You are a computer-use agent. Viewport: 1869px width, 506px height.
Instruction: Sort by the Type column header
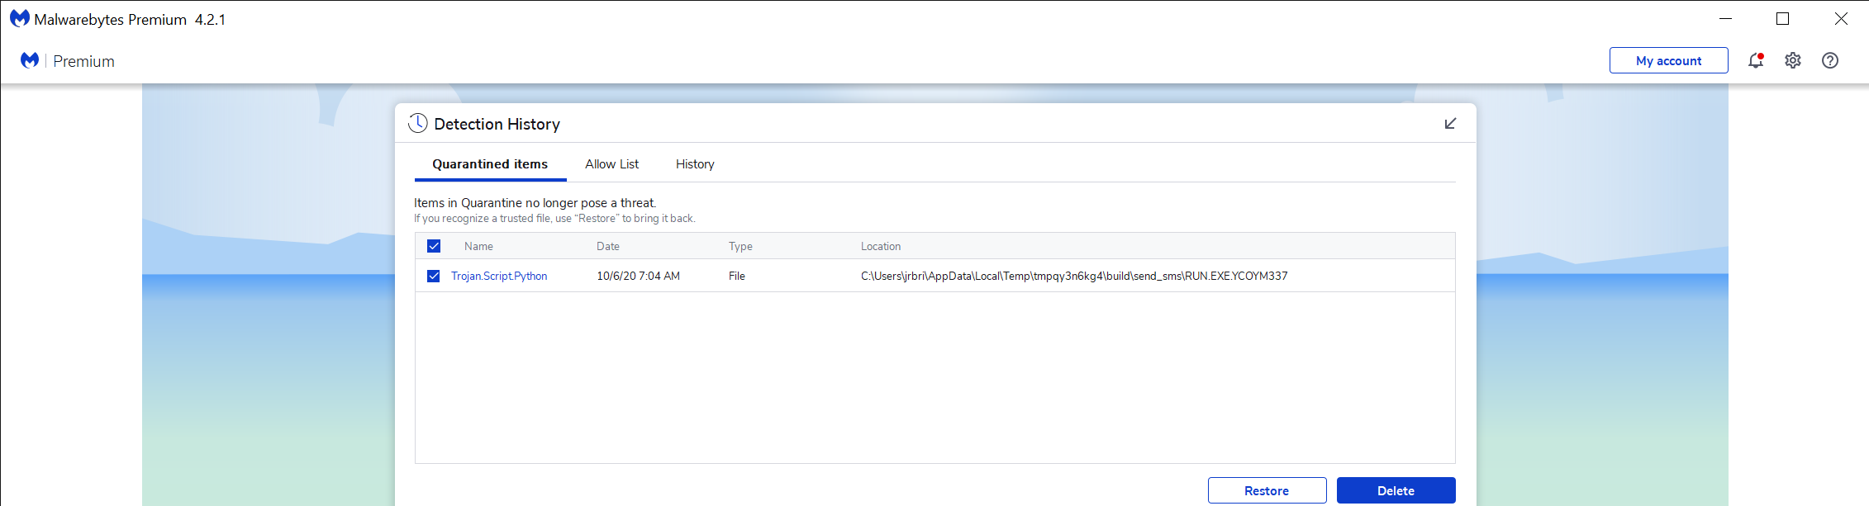point(740,246)
